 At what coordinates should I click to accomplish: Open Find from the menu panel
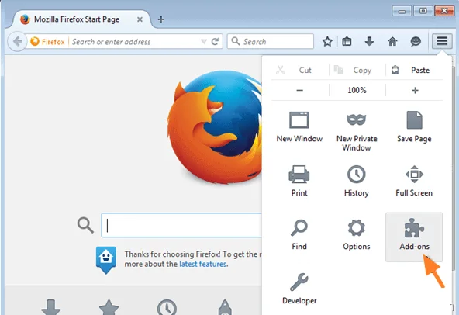click(299, 234)
